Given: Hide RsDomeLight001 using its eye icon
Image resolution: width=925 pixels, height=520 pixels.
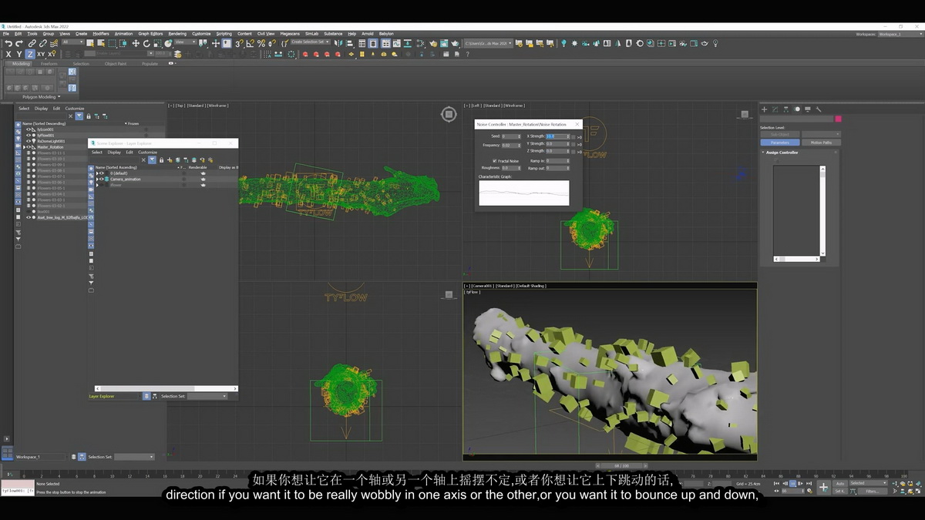Looking at the screenshot, I should [29, 141].
